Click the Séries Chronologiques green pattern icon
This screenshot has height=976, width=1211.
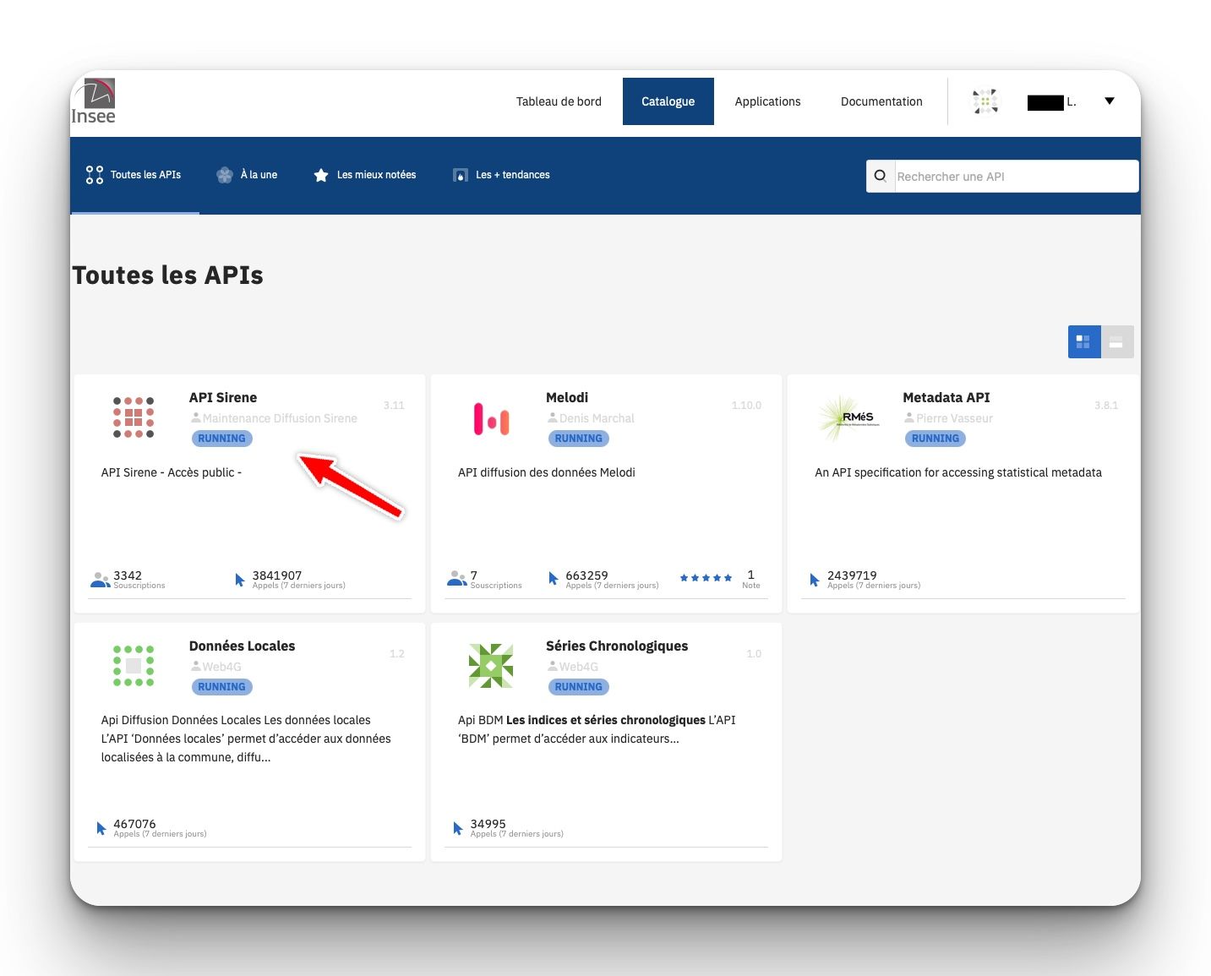pos(491,666)
